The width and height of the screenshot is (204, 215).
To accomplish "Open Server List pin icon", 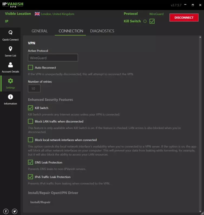I will pos(10,49).
